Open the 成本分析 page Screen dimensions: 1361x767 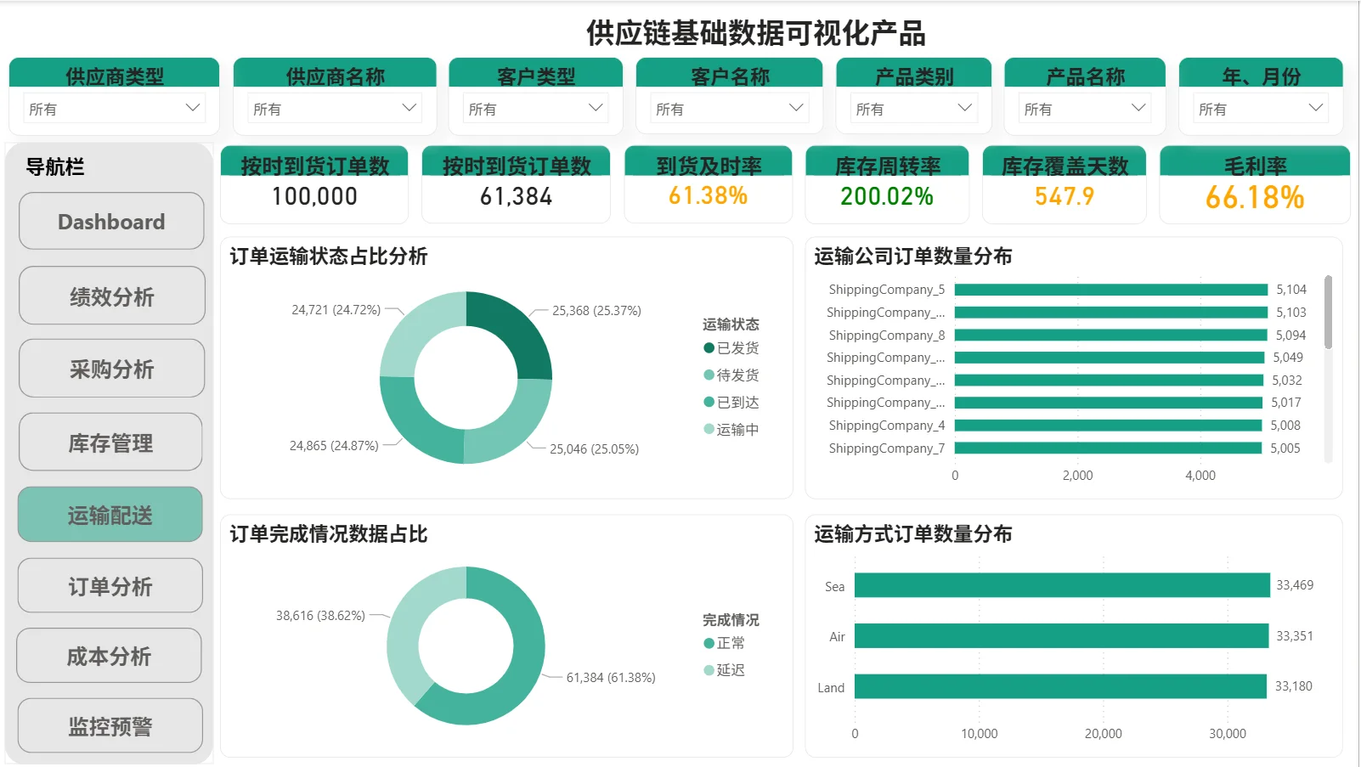point(110,656)
